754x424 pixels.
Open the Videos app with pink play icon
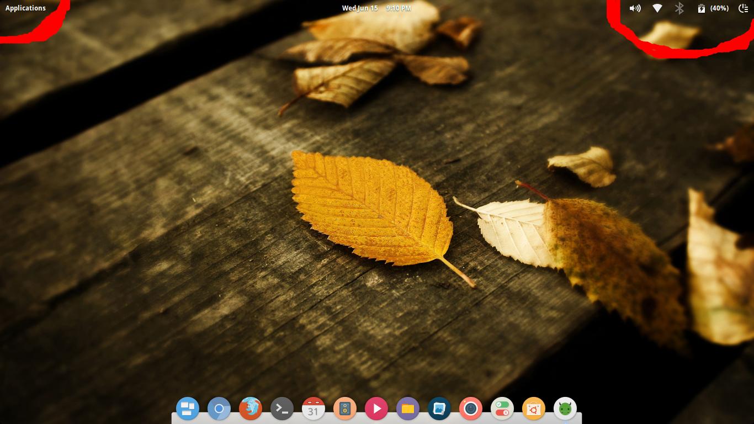coord(376,409)
